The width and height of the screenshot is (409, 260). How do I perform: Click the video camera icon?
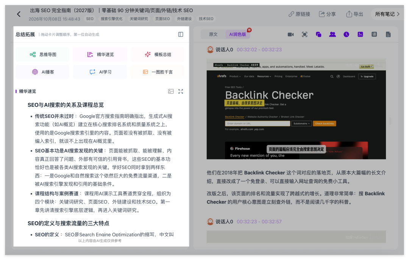click(x=290, y=34)
